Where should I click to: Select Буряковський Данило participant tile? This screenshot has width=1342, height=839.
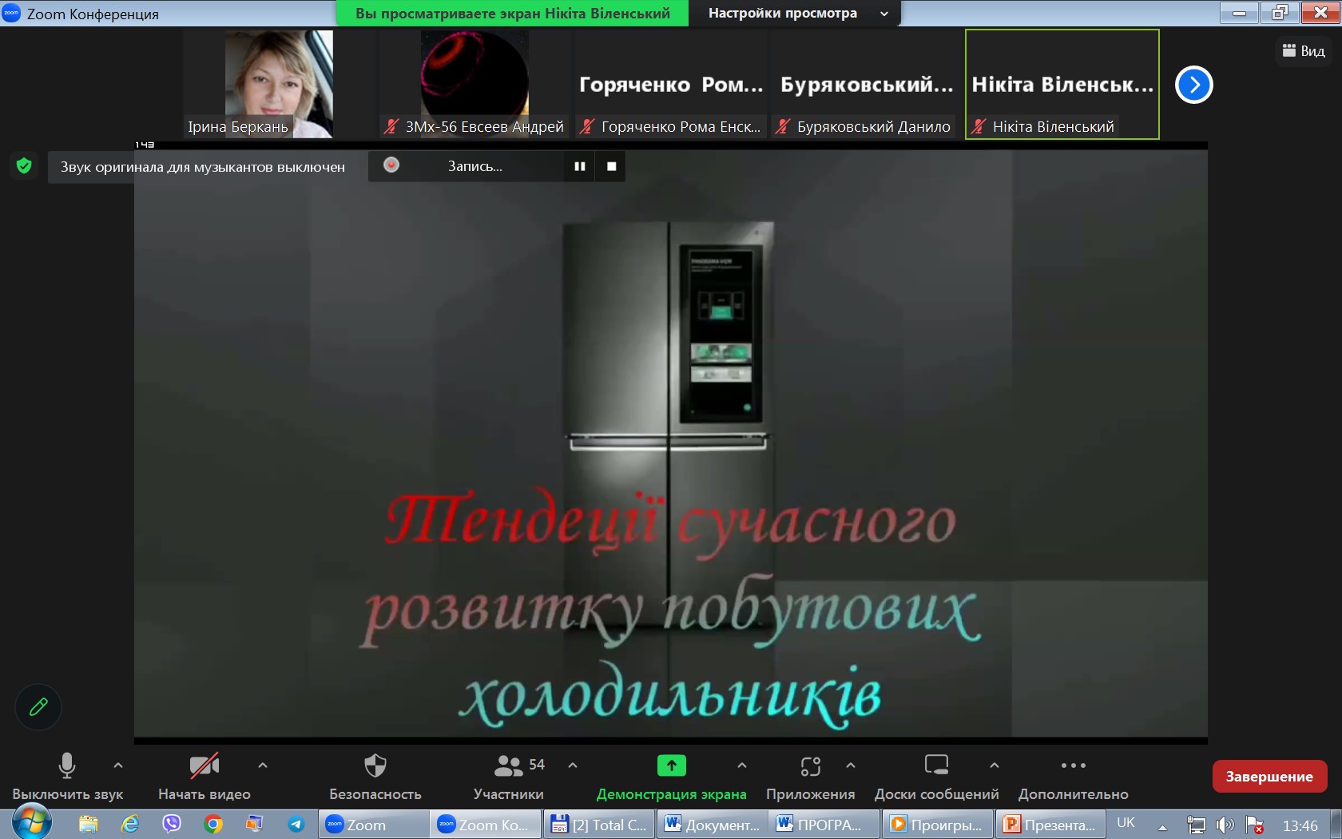(866, 84)
